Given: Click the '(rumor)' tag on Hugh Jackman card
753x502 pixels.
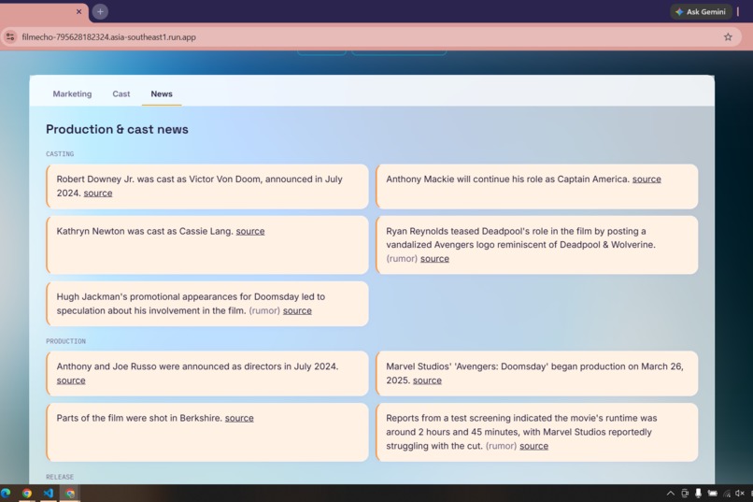Looking at the screenshot, I should pos(264,310).
